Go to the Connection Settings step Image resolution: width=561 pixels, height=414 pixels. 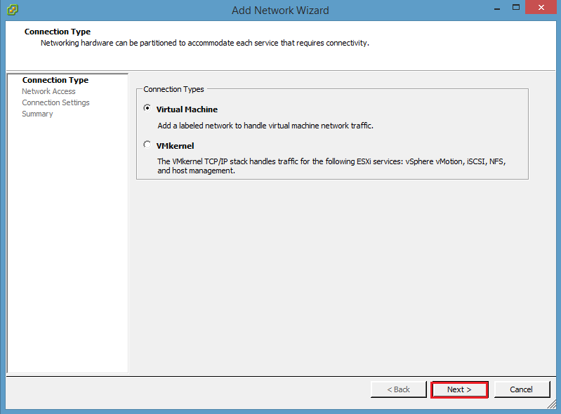point(55,102)
